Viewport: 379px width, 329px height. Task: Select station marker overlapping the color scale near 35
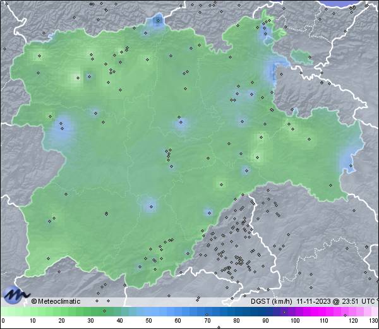[x=104, y=311]
